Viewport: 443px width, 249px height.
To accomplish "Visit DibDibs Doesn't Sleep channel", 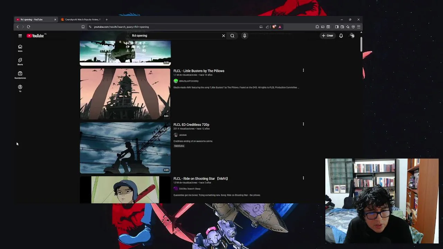I will click(x=190, y=189).
